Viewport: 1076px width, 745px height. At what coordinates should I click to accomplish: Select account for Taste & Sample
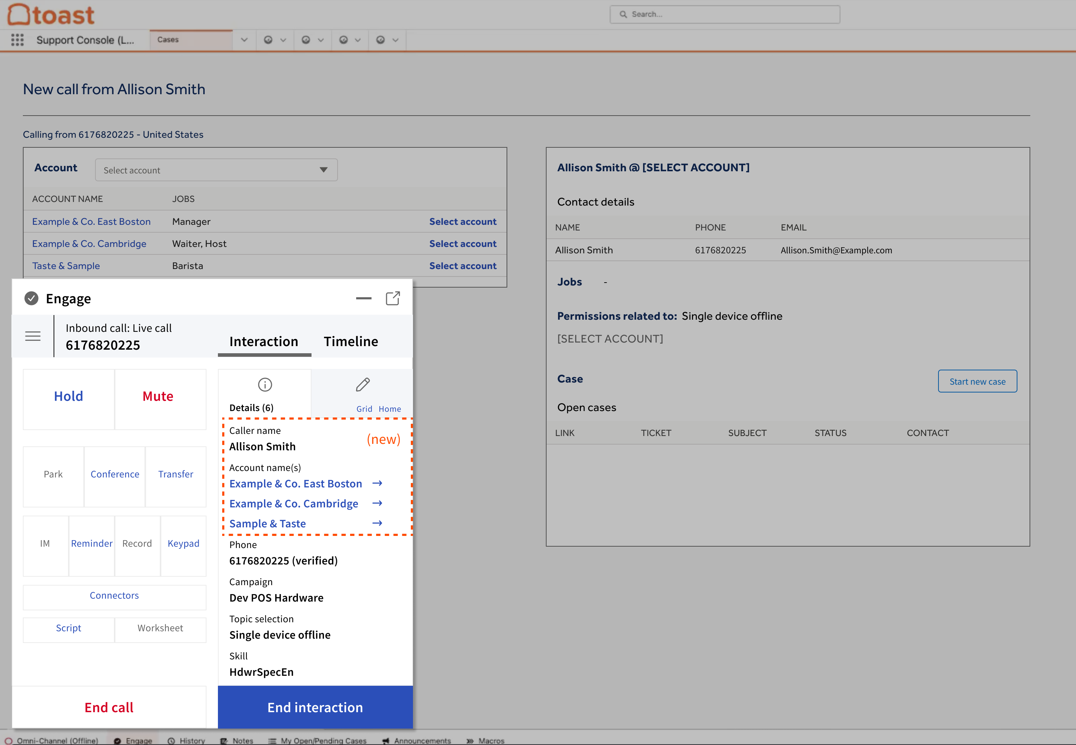463,265
